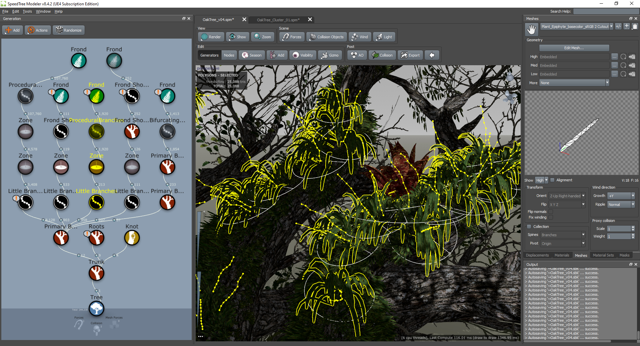Open the Show dropdown set to High

tap(542, 180)
